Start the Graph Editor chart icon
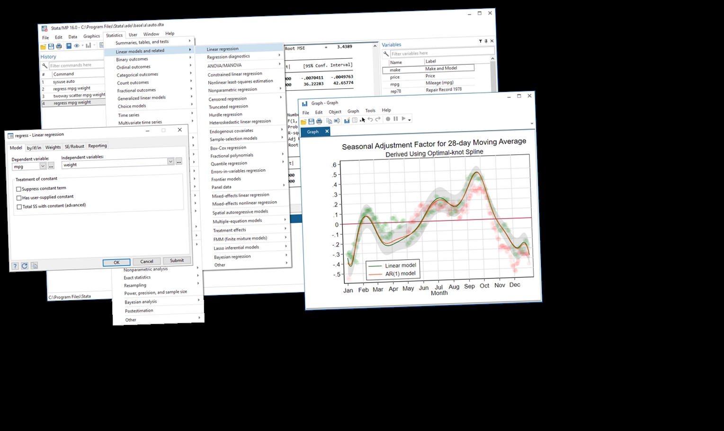This screenshot has width=724, height=431. click(x=347, y=120)
